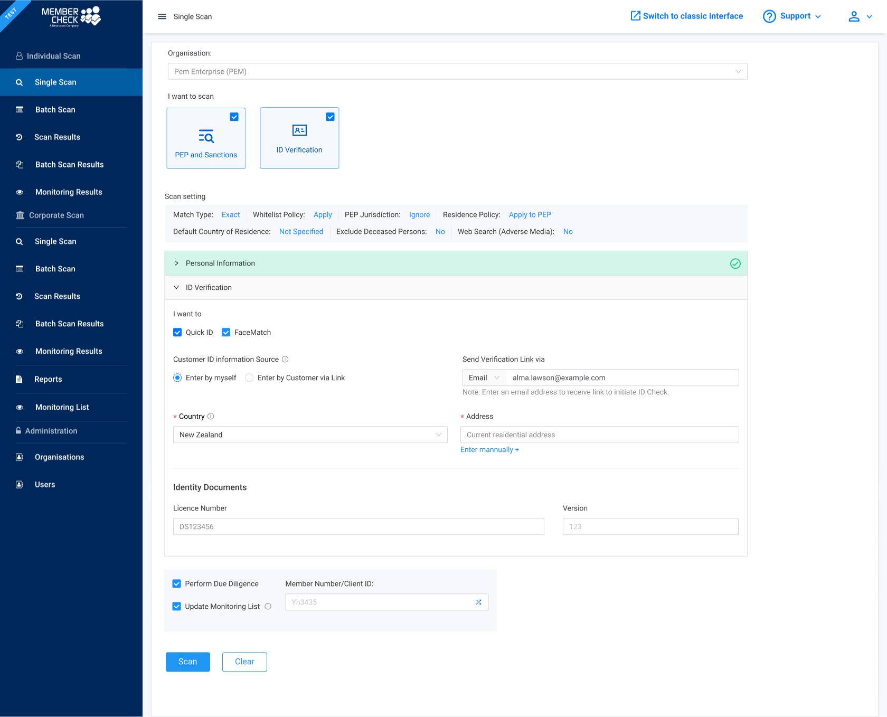
Task: Click the Support question mark icon
Action: point(769,16)
